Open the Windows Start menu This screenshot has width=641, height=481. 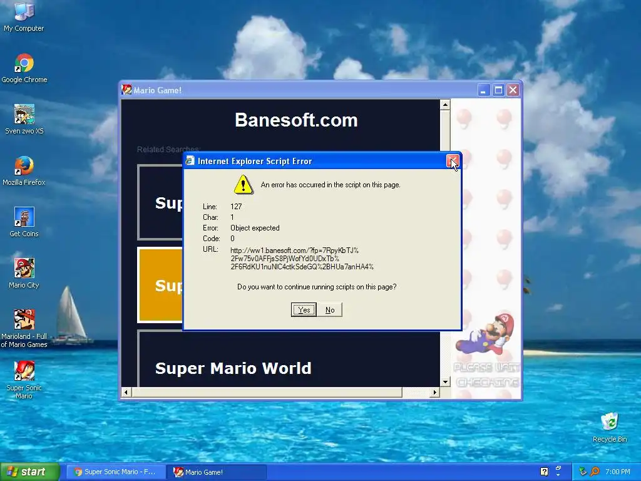coord(30,472)
